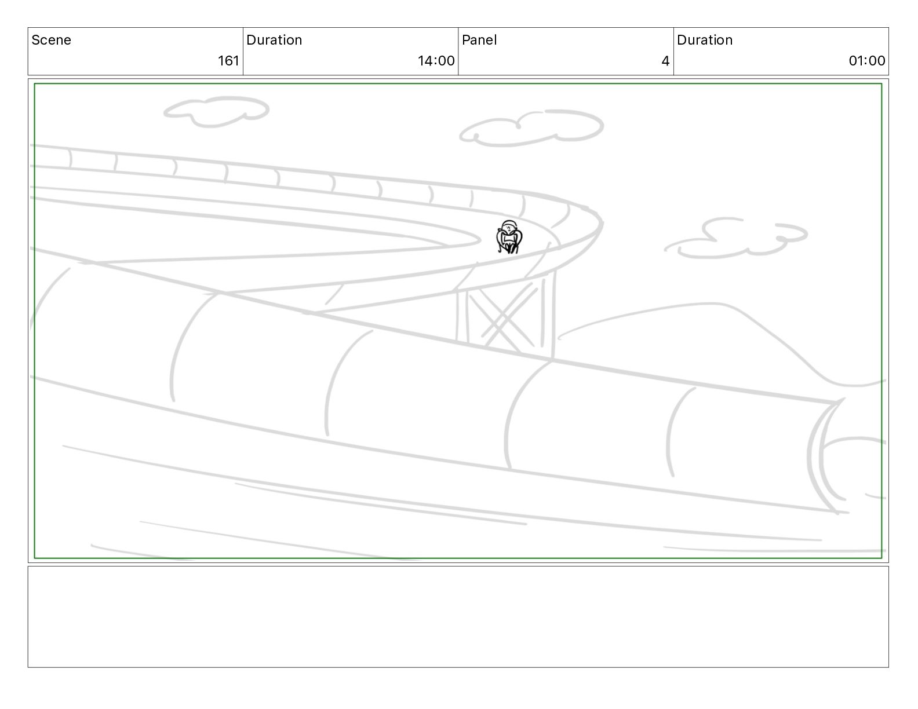
Task: Select scene number 161
Action: point(228,61)
